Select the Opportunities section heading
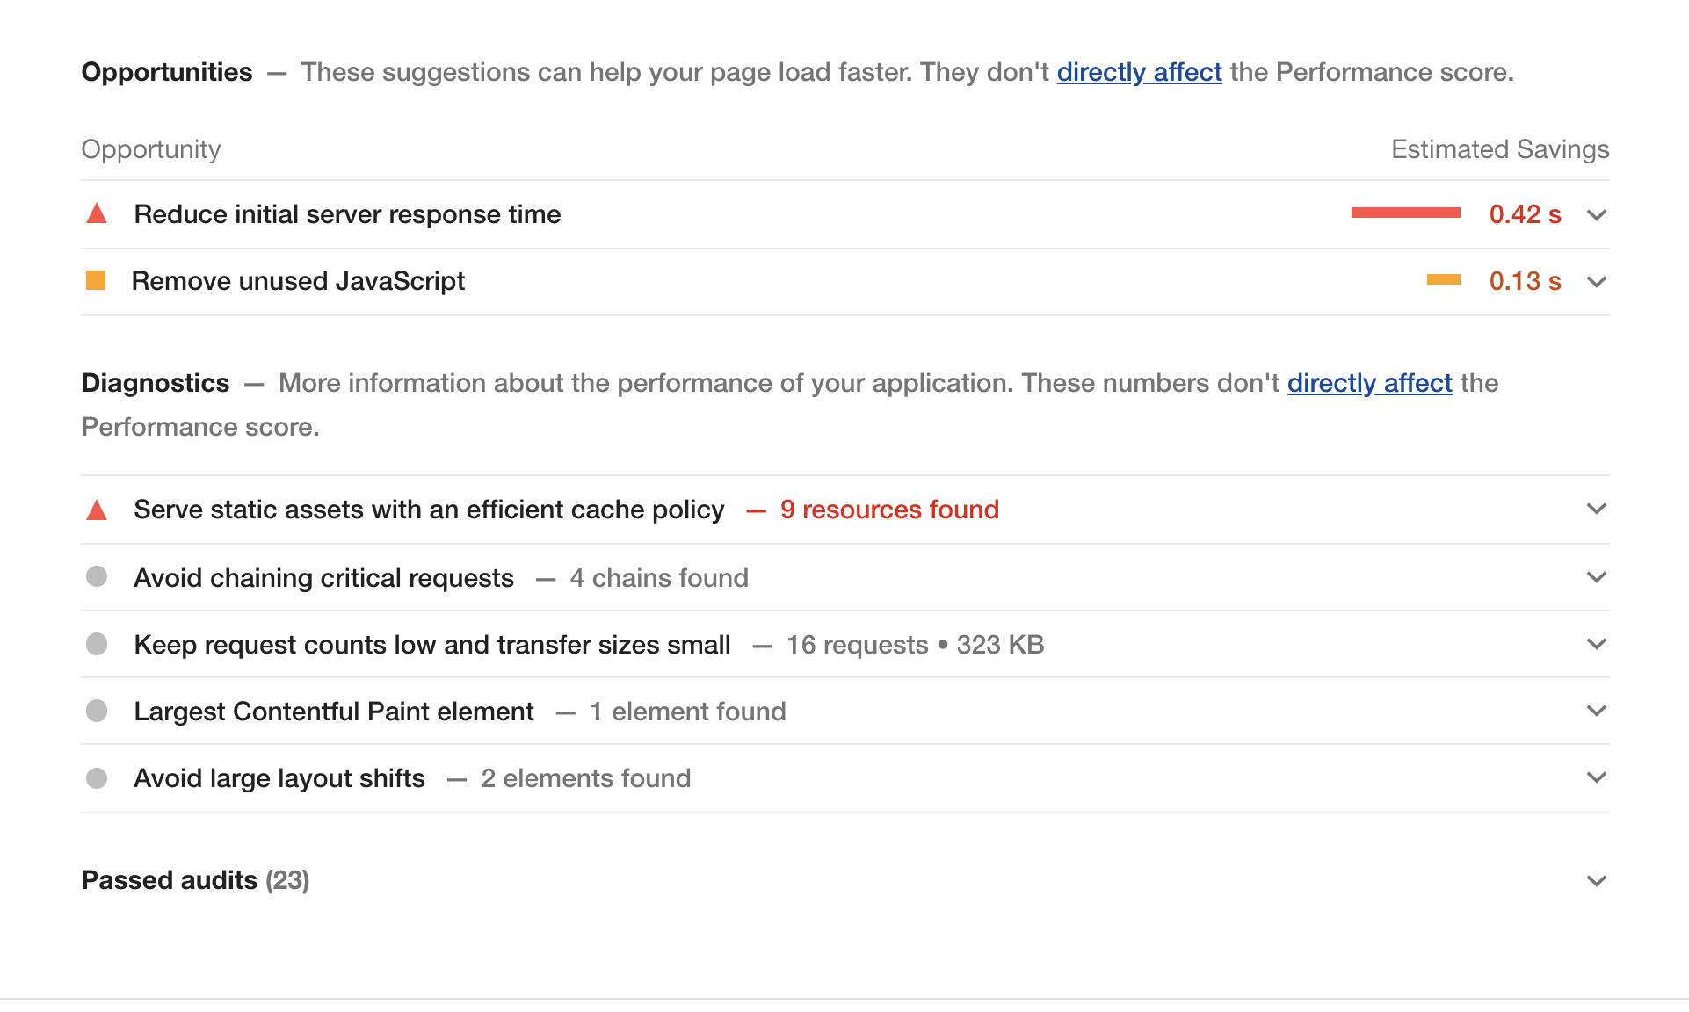This screenshot has height=1012, width=1689. 166,72
